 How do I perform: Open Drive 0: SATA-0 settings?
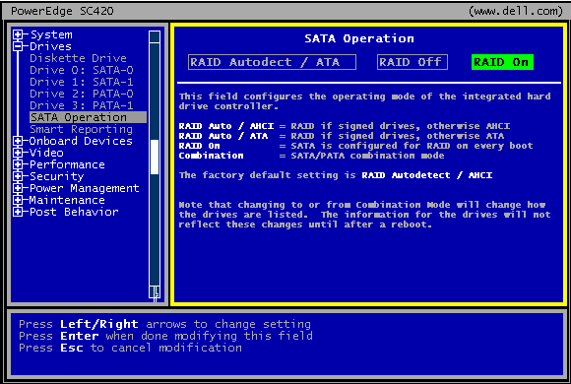click(82, 70)
